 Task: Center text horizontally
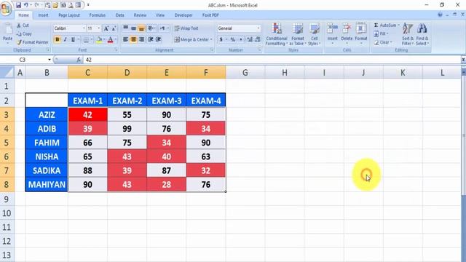[133, 39]
